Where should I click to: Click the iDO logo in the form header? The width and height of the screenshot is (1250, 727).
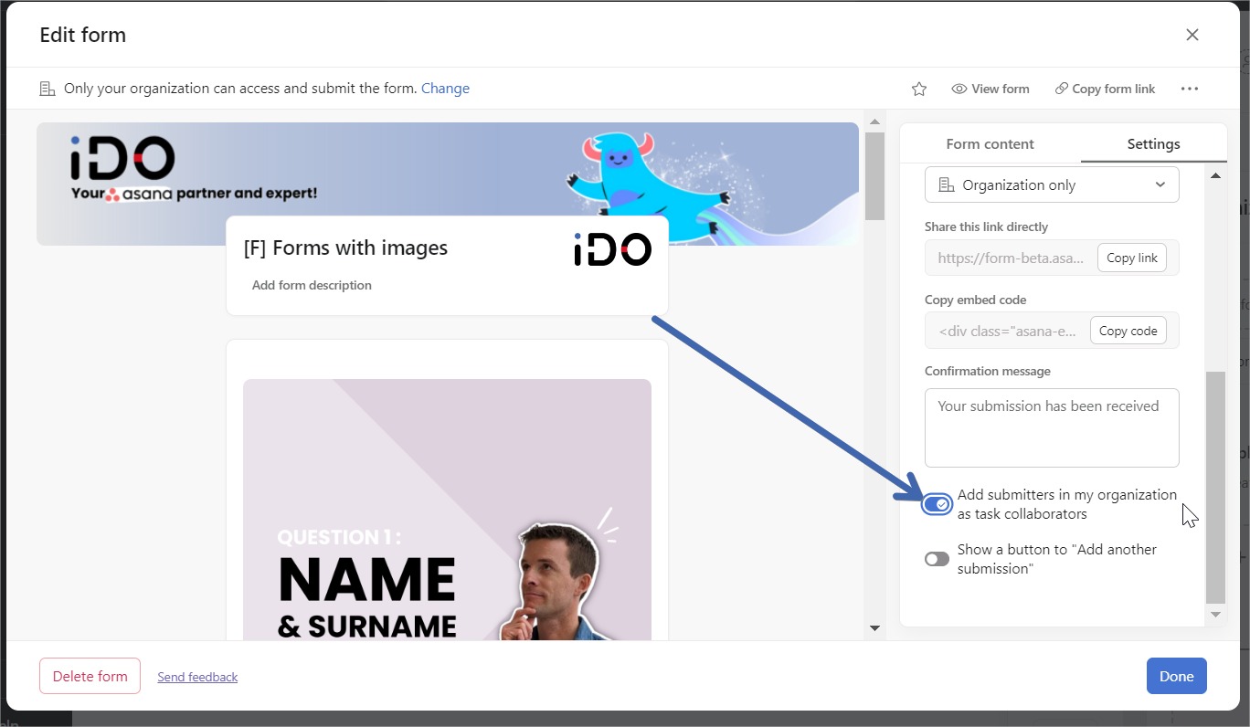612,248
